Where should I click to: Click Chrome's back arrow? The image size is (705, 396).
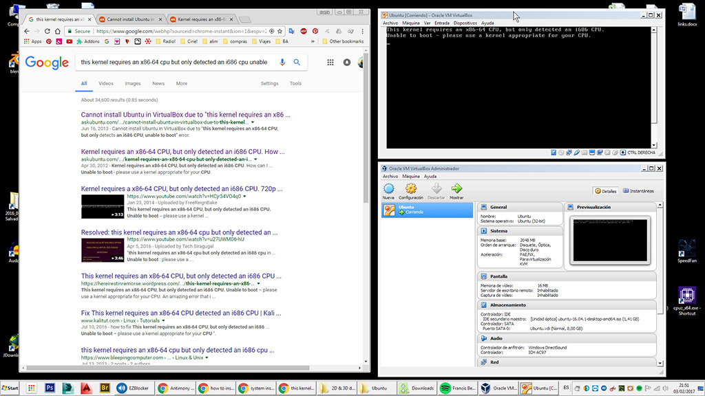27,31
